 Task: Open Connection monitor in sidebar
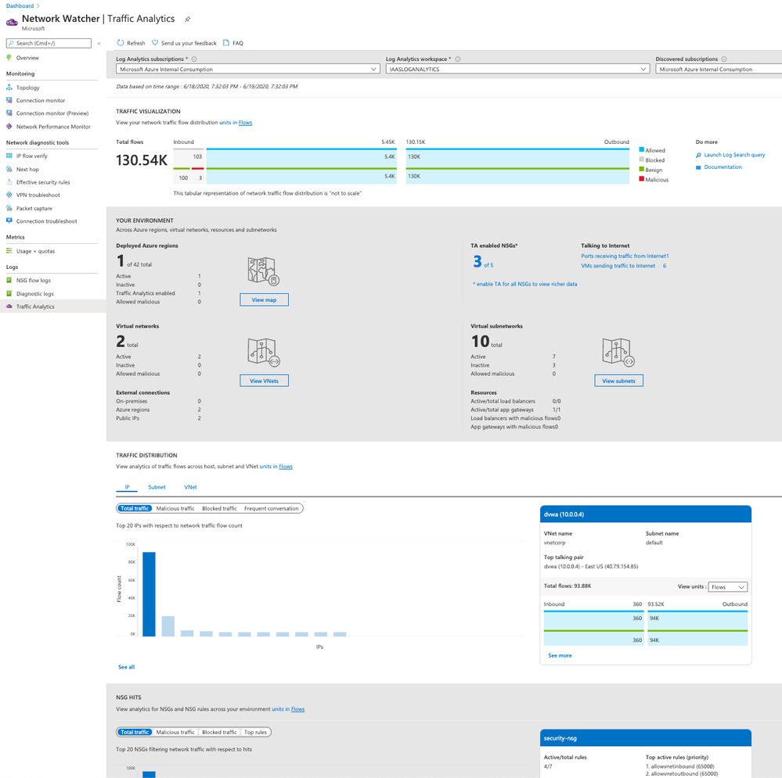41,101
